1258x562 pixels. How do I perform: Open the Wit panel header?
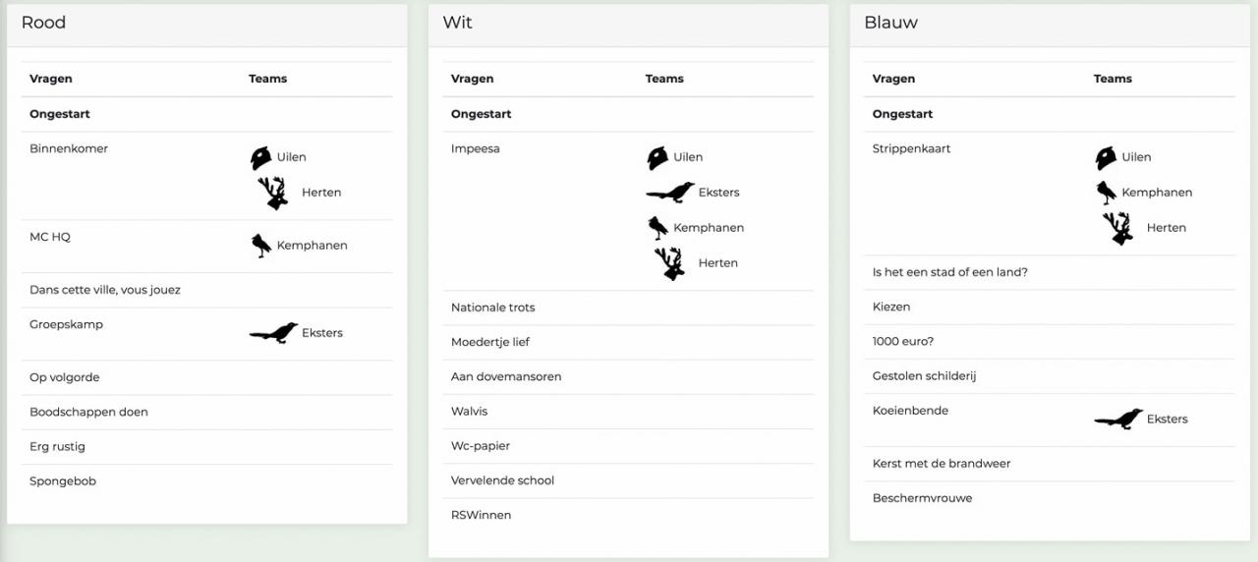[x=628, y=25]
